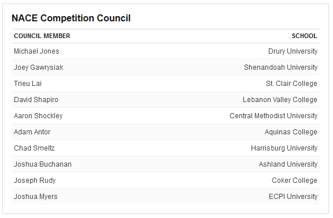Screen dimensions: 333x218
Task: Select Coker College entry
Action: click(294, 181)
